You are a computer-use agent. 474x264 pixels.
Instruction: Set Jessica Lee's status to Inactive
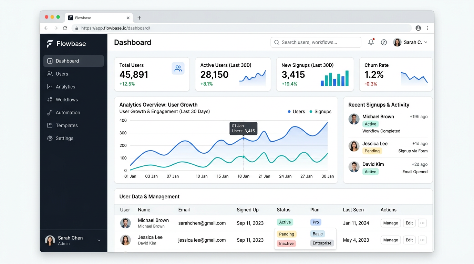(x=286, y=243)
